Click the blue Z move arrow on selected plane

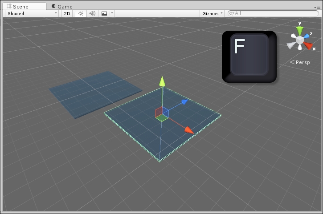point(184,102)
